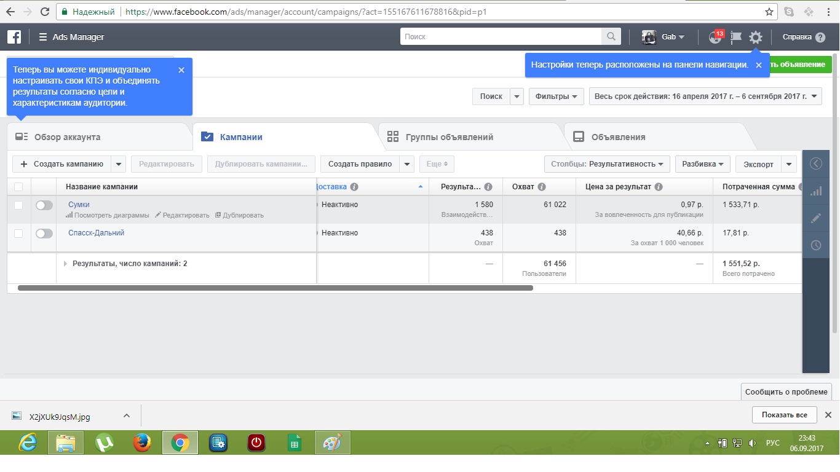Click the info icon next to Цена за результат
The image size is (840, 472).
pos(659,187)
